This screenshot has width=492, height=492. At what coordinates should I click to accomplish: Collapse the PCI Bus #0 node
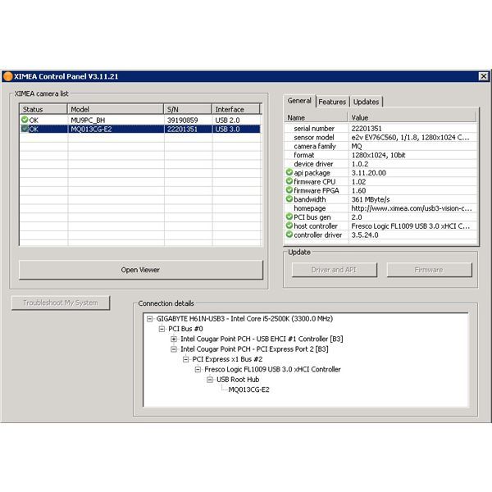[x=162, y=329]
